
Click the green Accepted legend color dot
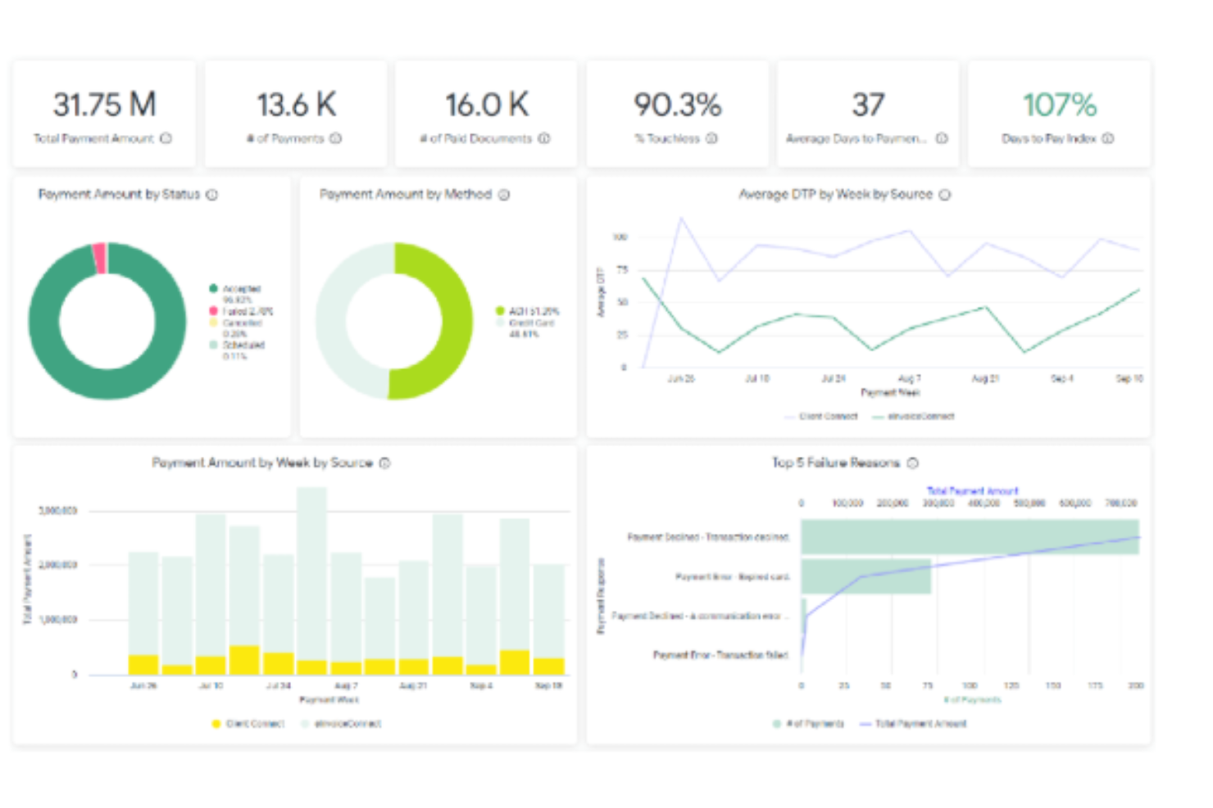tap(214, 288)
